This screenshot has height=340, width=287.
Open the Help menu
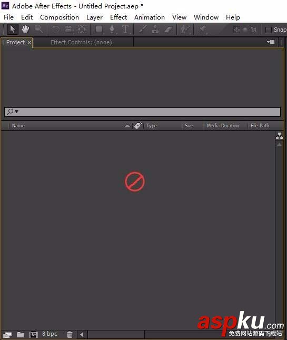[x=233, y=17]
